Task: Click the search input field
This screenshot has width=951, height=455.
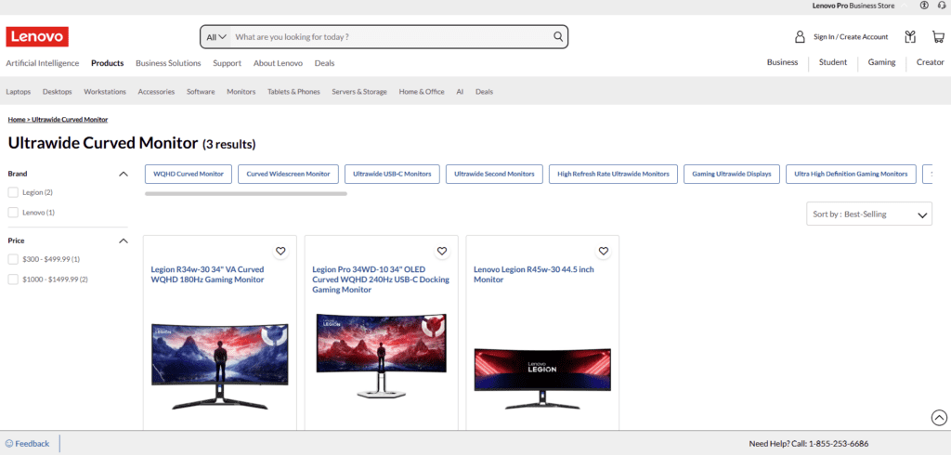Action: [391, 37]
